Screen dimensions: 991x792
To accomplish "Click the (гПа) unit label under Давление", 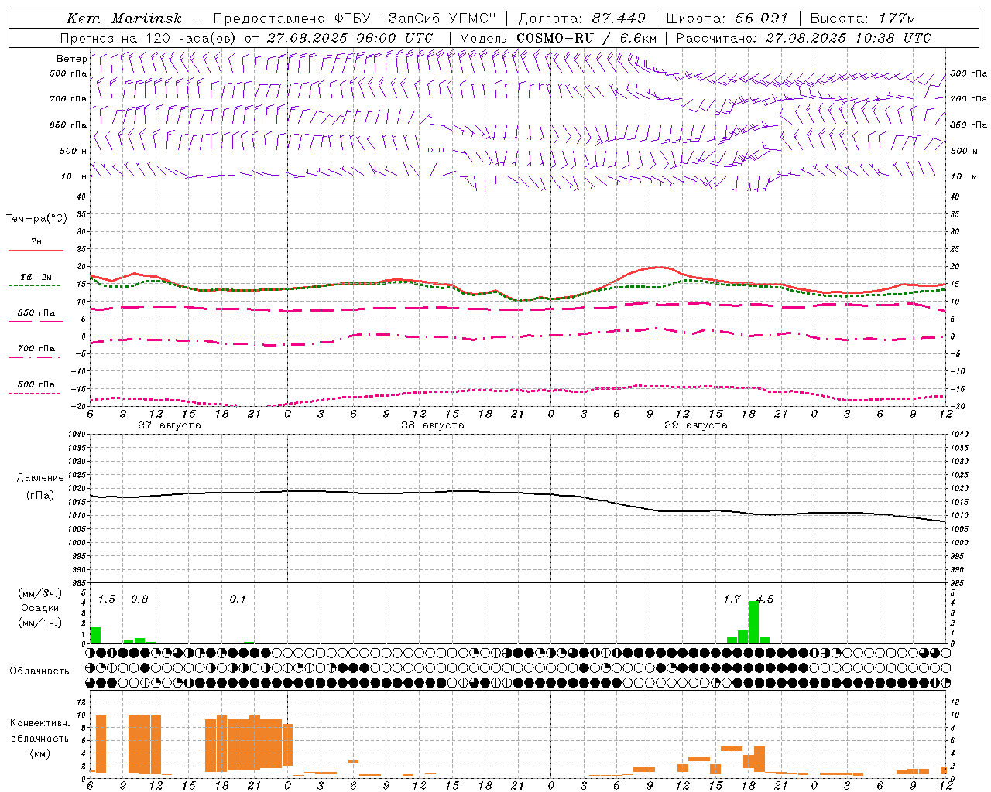I will coord(40,496).
